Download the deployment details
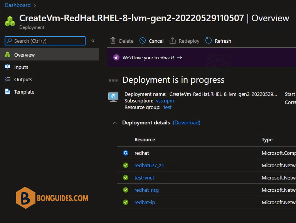This screenshot has width=296, height=223. click(187, 122)
